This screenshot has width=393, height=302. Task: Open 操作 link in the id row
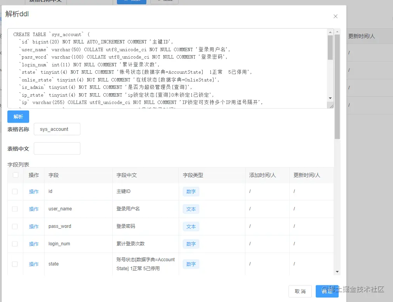[33, 191]
